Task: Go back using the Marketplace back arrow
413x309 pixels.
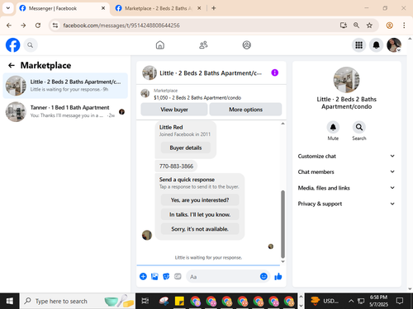Action: pos(12,65)
